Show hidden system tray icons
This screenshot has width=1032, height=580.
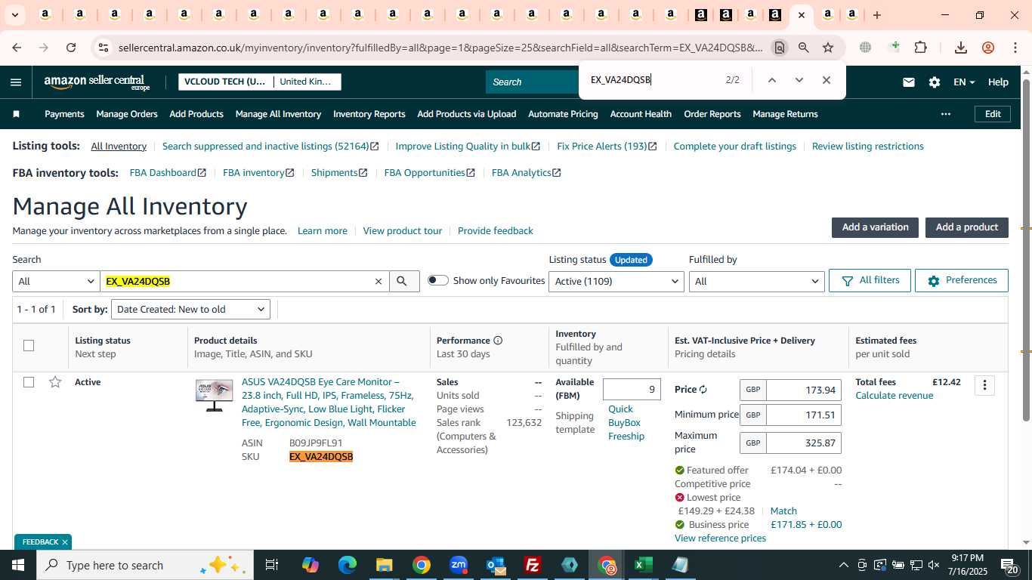click(844, 565)
